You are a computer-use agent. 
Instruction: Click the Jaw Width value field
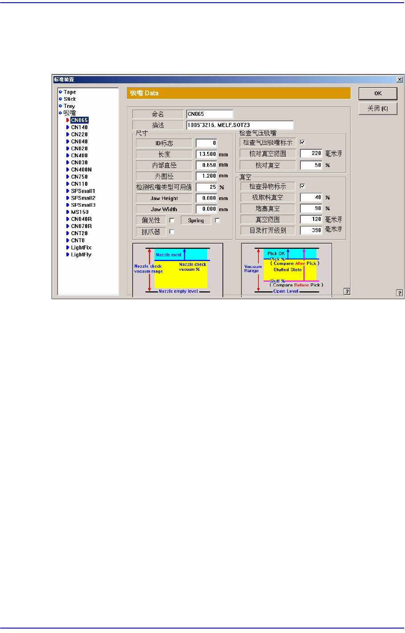pyautogui.click(x=206, y=209)
